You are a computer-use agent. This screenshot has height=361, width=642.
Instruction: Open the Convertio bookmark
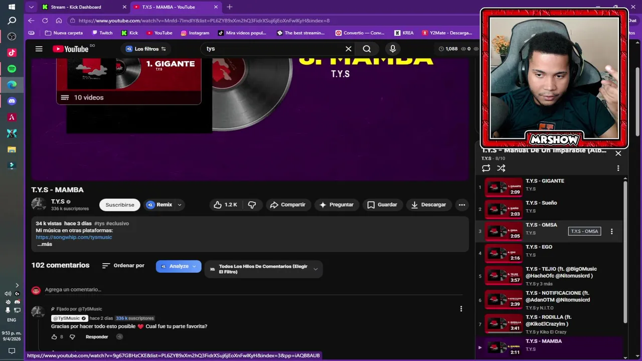coord(360,33)
